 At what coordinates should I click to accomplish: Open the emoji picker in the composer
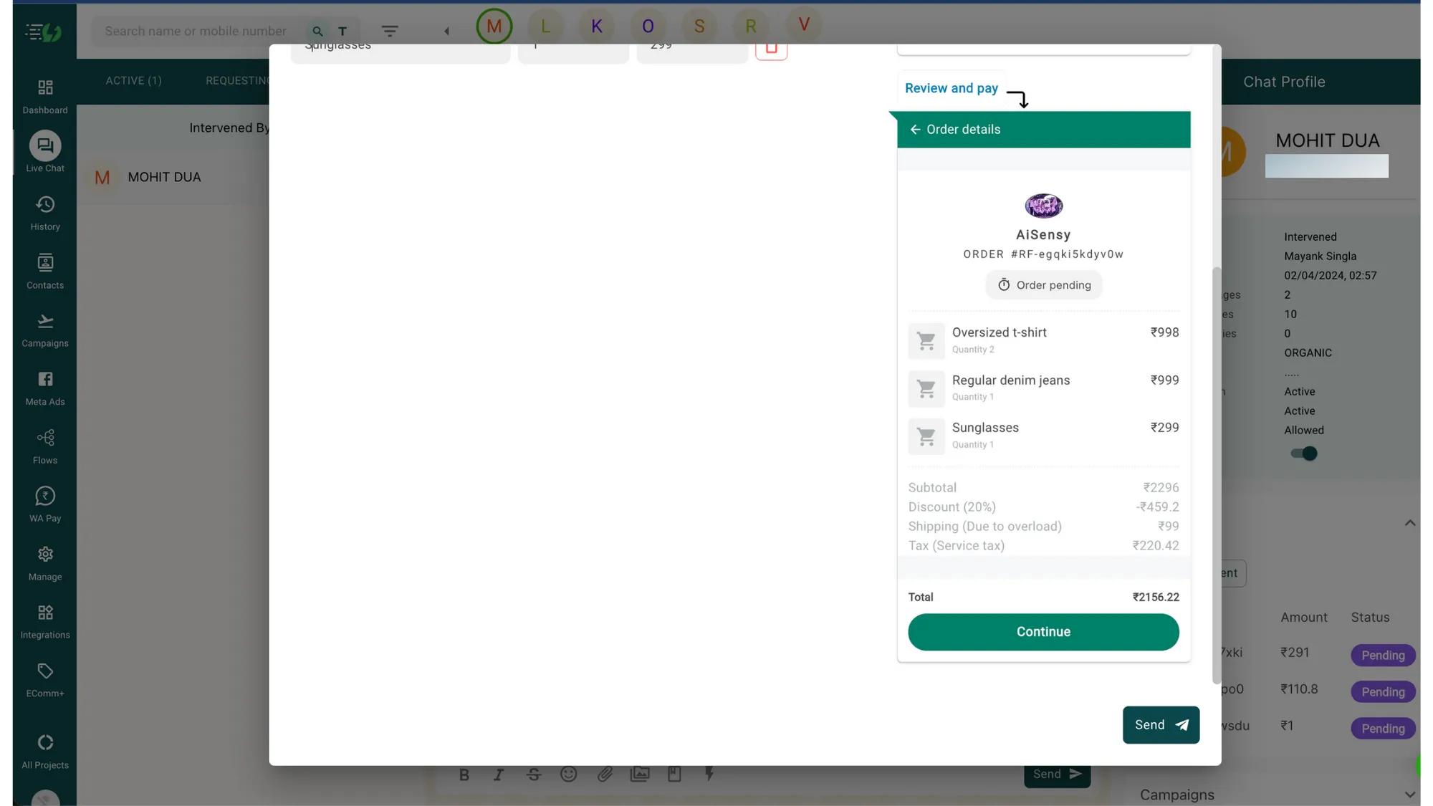tap(569, 774)
